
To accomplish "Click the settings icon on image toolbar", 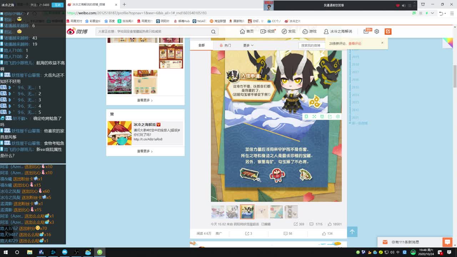I will click(338, 116).
